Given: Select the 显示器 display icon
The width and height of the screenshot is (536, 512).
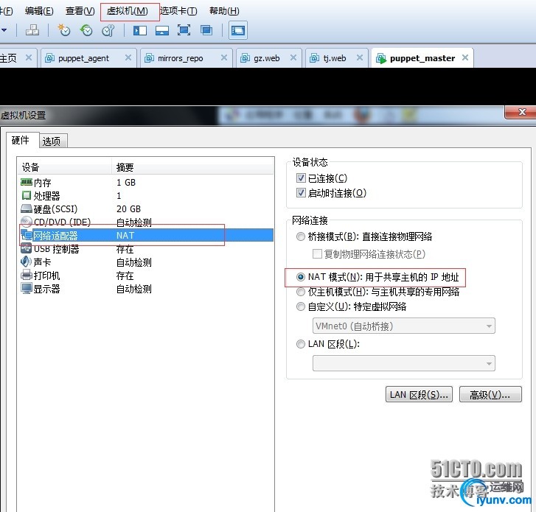Looking at the screenshot, I should tap(27, 288).
